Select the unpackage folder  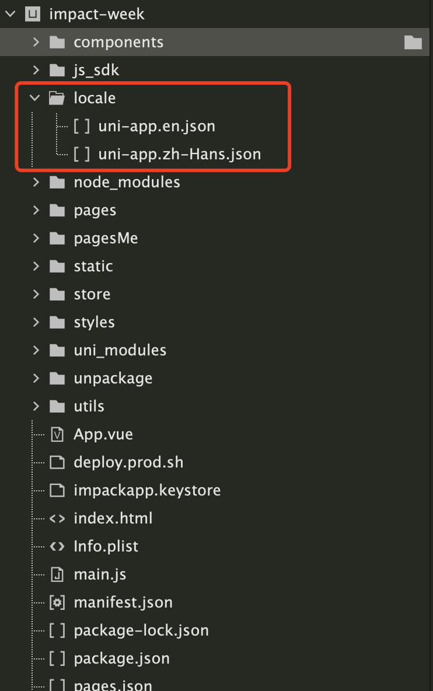[x=113, y=379]
